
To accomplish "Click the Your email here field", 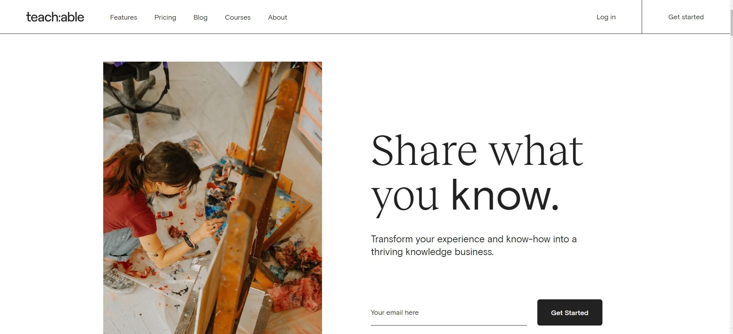I will click(449, 312).
